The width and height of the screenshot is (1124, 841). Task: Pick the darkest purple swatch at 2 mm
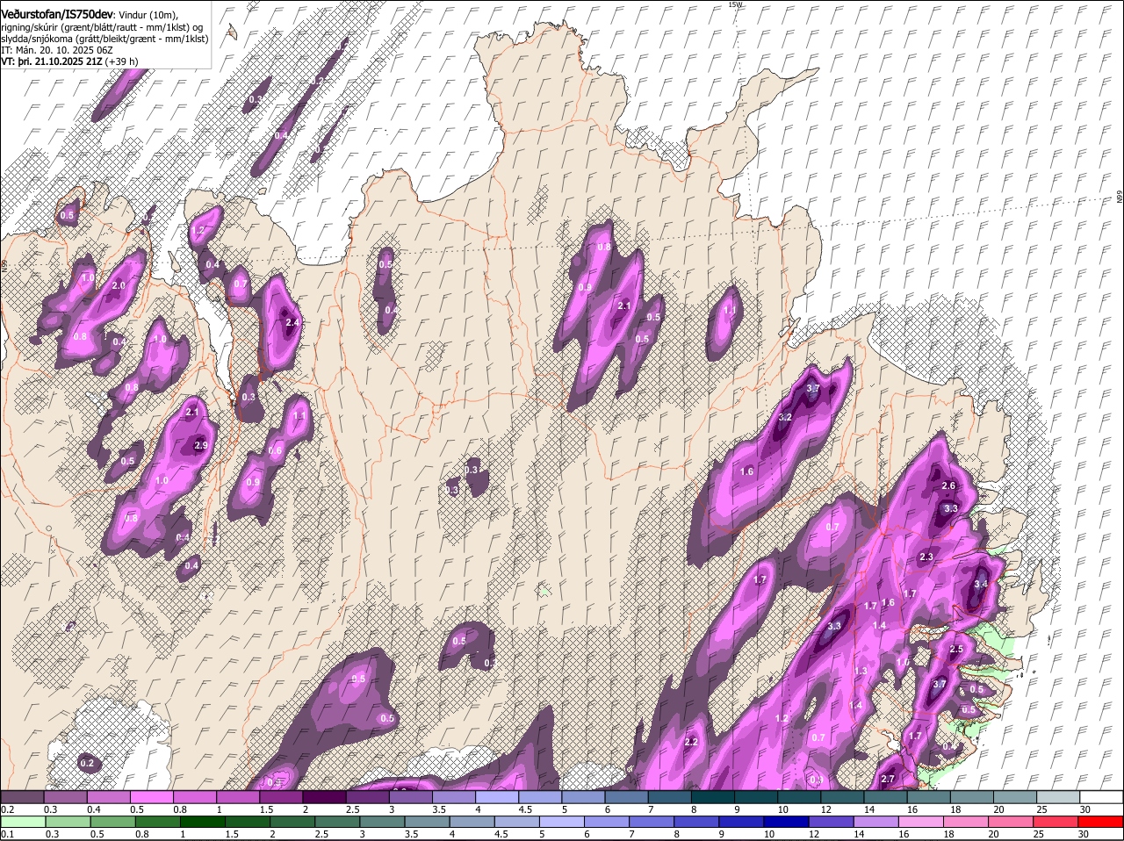coord(326,796)
